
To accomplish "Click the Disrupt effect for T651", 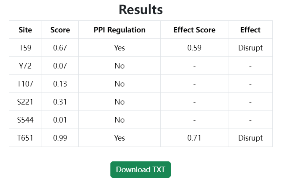I will pos(250,138).
